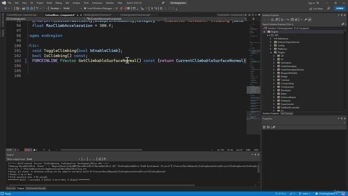Open the Develop solution configuration dropdown
This screenshot has height=196, width=348.
[55, 9]
